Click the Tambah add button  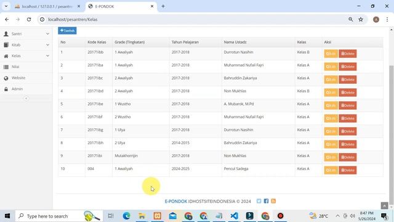[67, 31]
